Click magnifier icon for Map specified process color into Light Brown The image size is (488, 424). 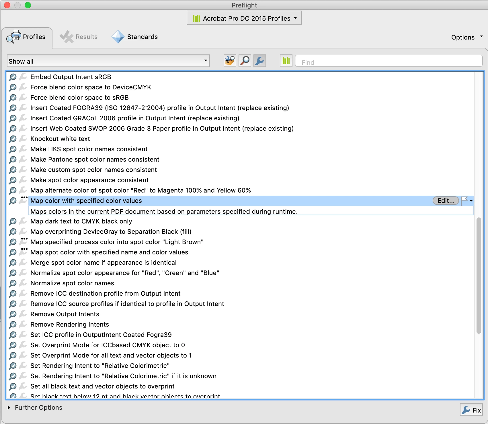pyautogui.click(x=13, y=242)
